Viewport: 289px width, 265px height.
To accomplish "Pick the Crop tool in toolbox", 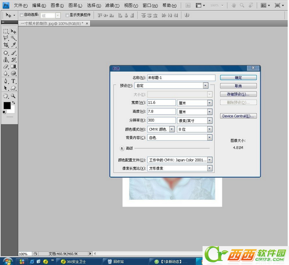I will coord(6,45).
